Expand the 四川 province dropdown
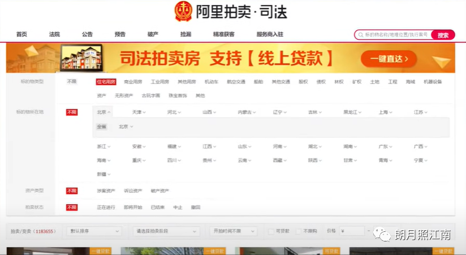 tap(174, 160)
